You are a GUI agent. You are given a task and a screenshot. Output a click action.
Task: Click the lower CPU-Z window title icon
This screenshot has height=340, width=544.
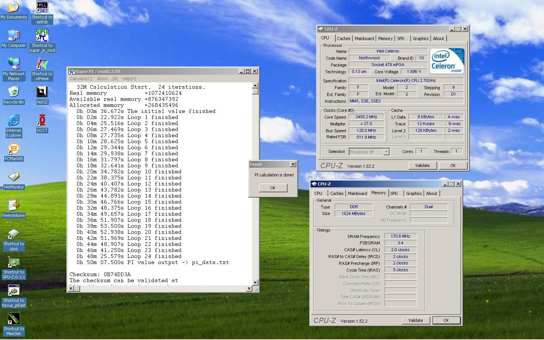tap(314, 184)
